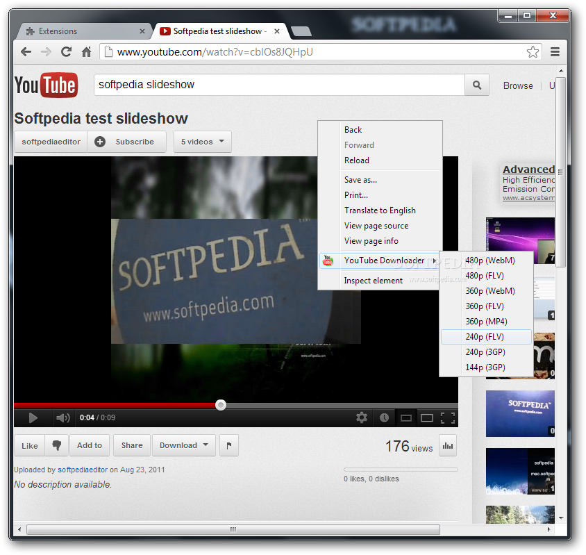Open softpediaeditor uploader link
This screenshot has height=555, width=586.
pos(83,470)
